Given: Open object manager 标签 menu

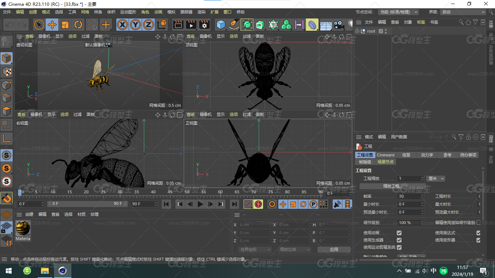Looking at the screenshot, I should coord(421,22).
